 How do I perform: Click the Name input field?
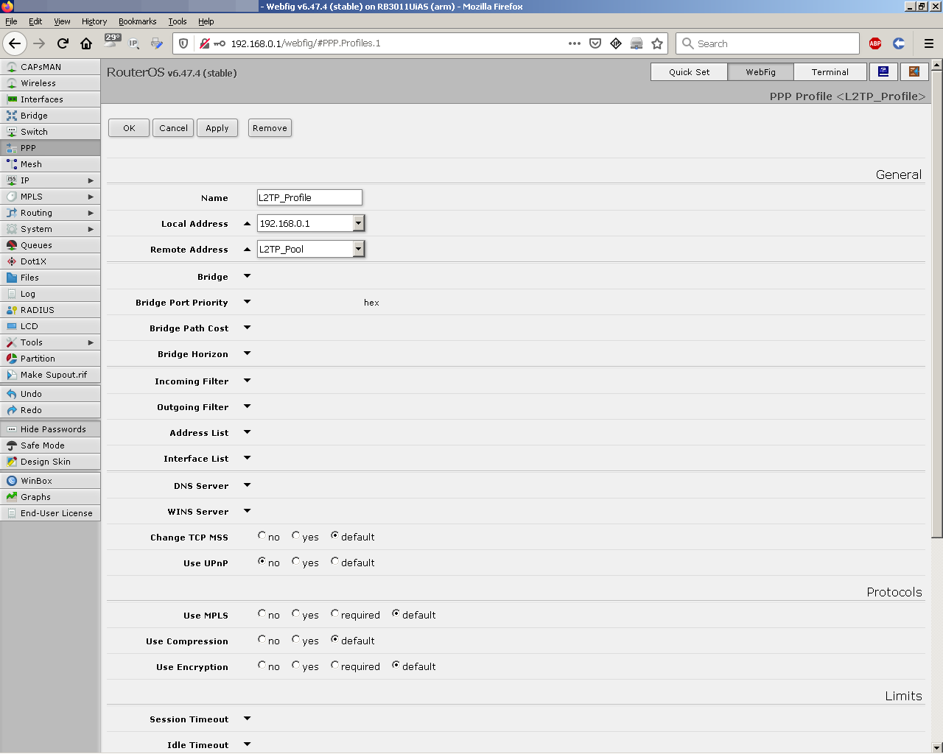(309, 197)
